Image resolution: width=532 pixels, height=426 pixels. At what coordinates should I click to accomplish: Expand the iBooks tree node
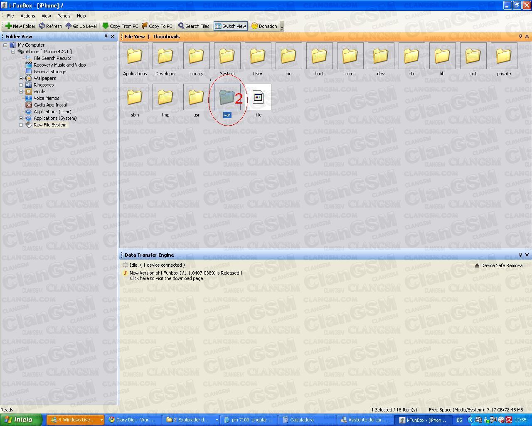[21, 92]
